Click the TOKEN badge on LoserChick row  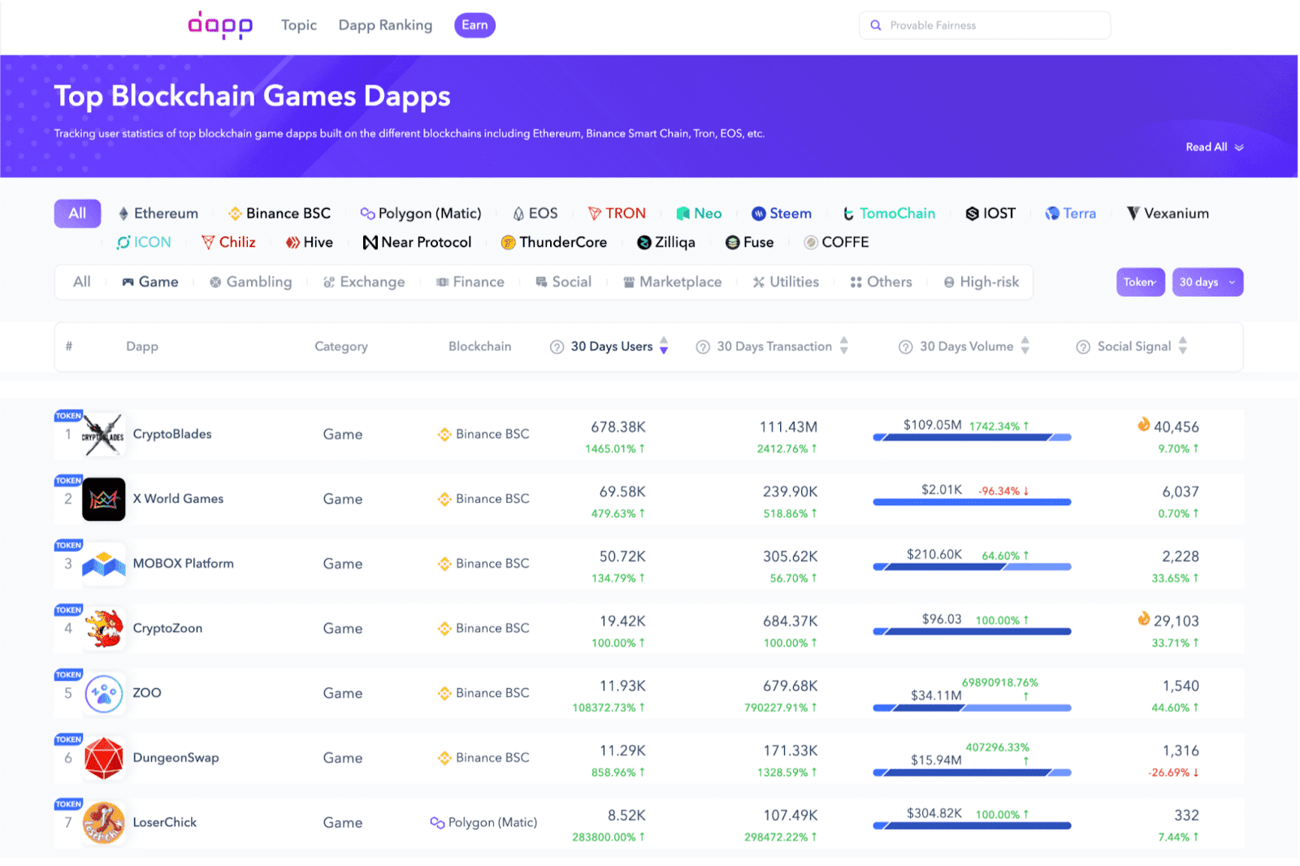pos(68,804)
